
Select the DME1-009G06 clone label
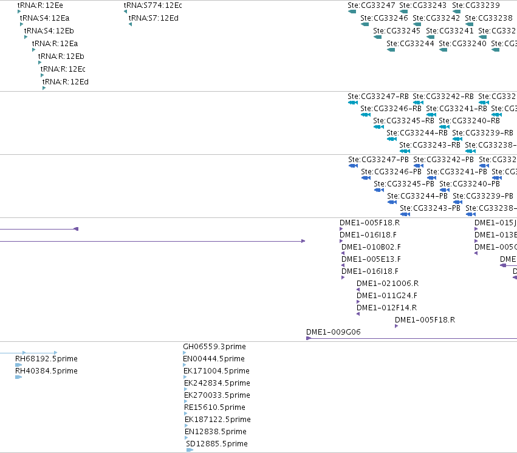point(334,332)
